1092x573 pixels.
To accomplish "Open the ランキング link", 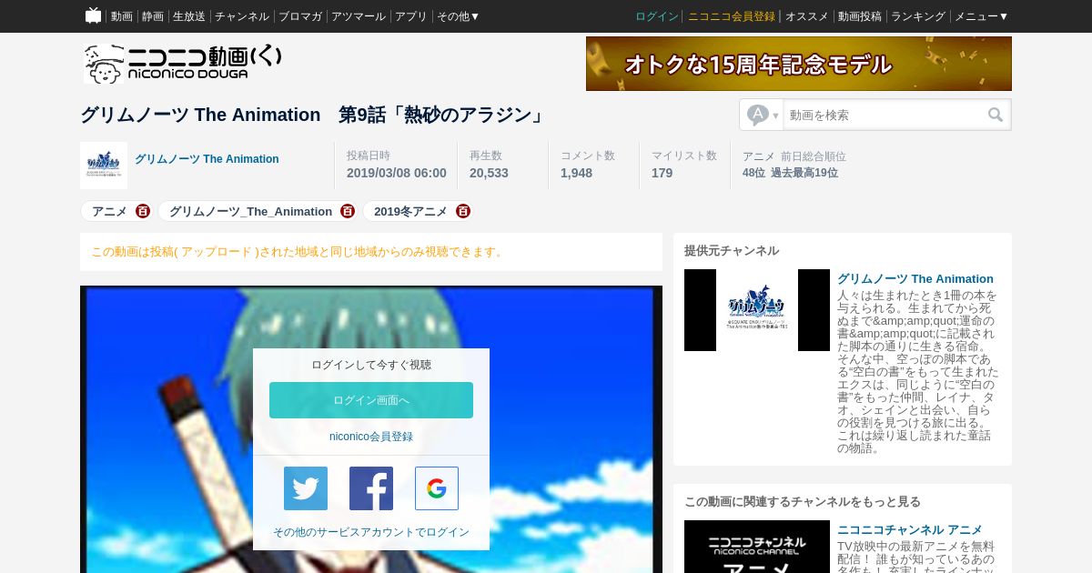I will tap(918, 16).
